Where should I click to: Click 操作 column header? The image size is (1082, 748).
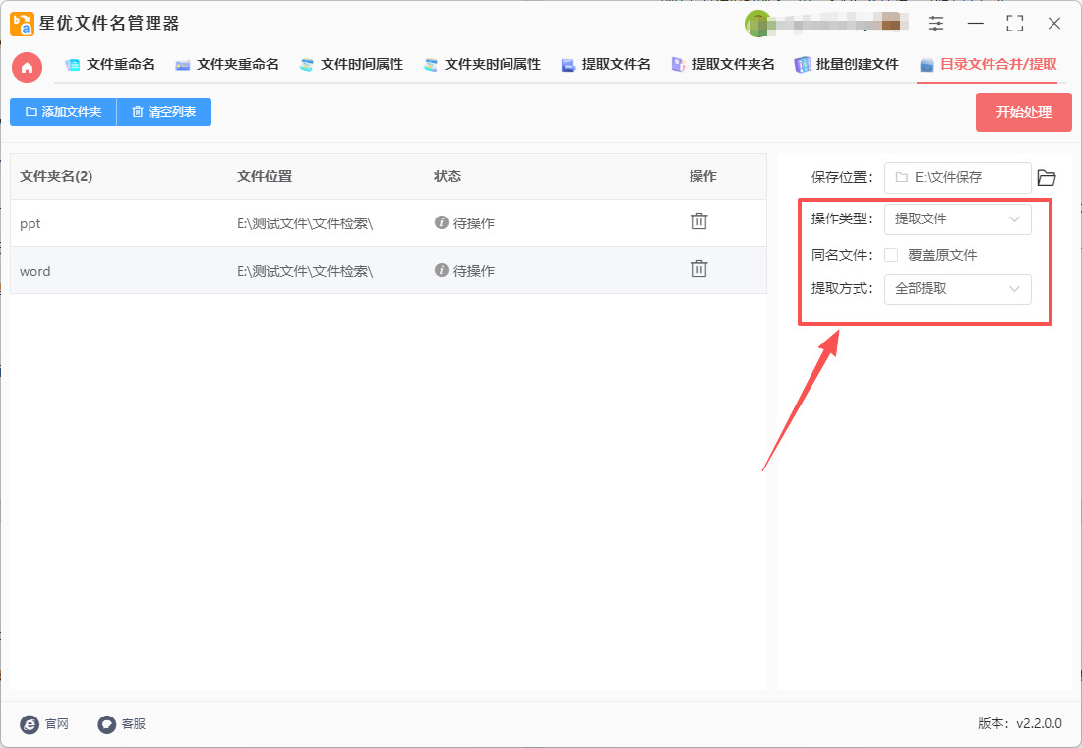tap(702, 177)
